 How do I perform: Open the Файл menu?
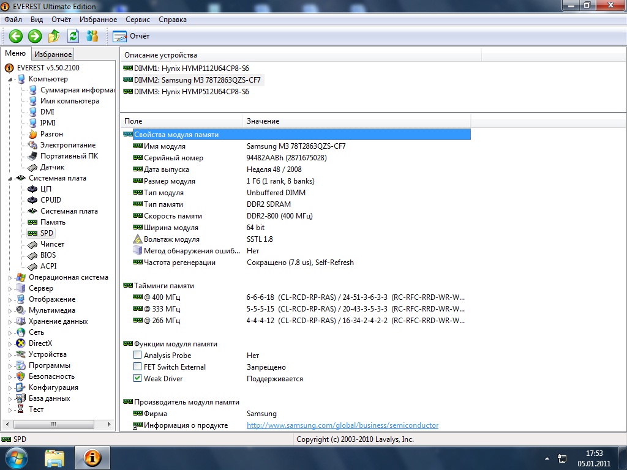13,20
